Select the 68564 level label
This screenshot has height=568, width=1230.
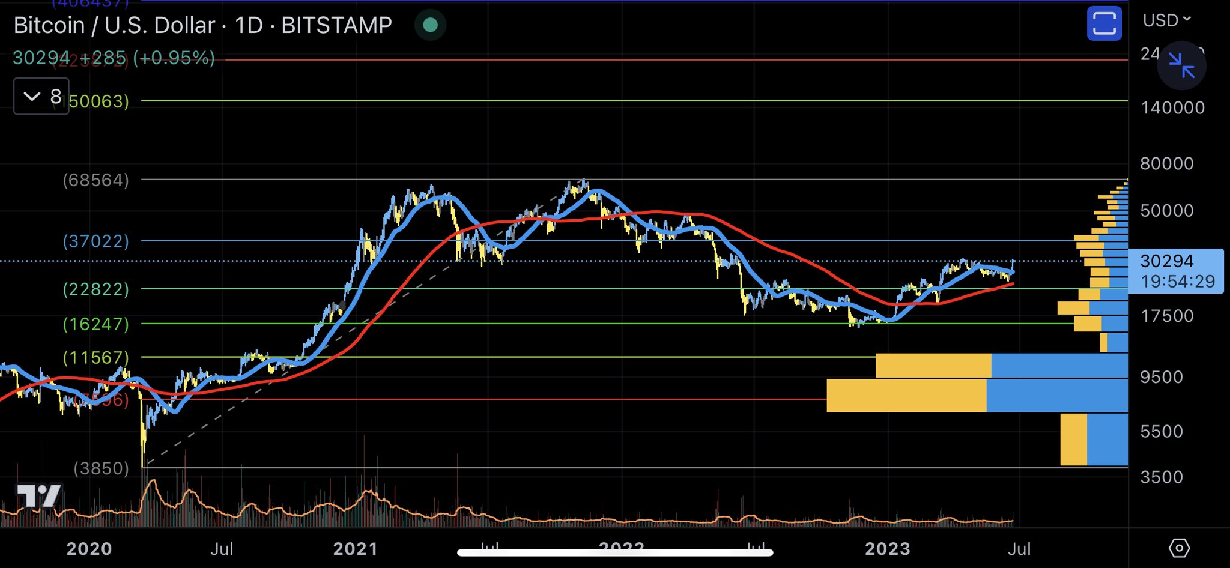coord(95,180)
